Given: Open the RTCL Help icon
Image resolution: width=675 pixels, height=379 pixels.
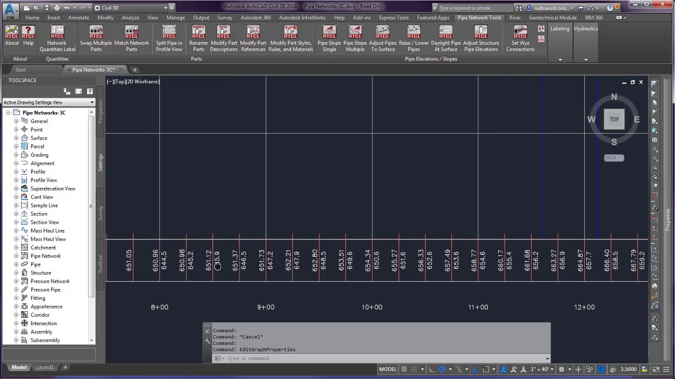Looking at the screenshot, I should [x=28, y=36].
